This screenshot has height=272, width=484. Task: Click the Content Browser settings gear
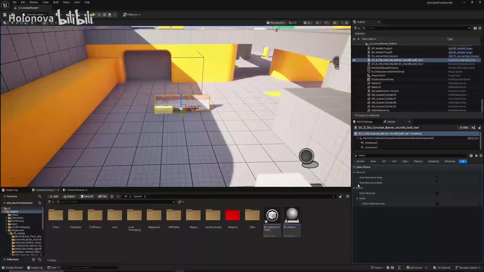point(347,196)
